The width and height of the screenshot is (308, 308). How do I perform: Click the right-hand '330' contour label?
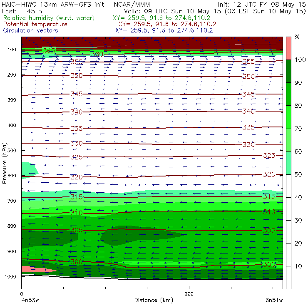pos(248,145)
